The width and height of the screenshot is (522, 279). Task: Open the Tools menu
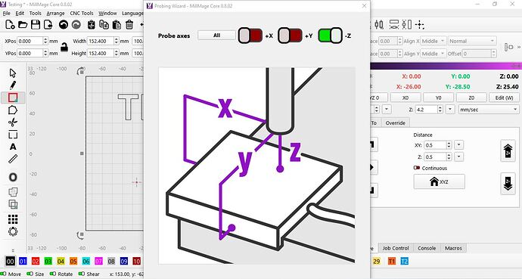tap(35, 14)
